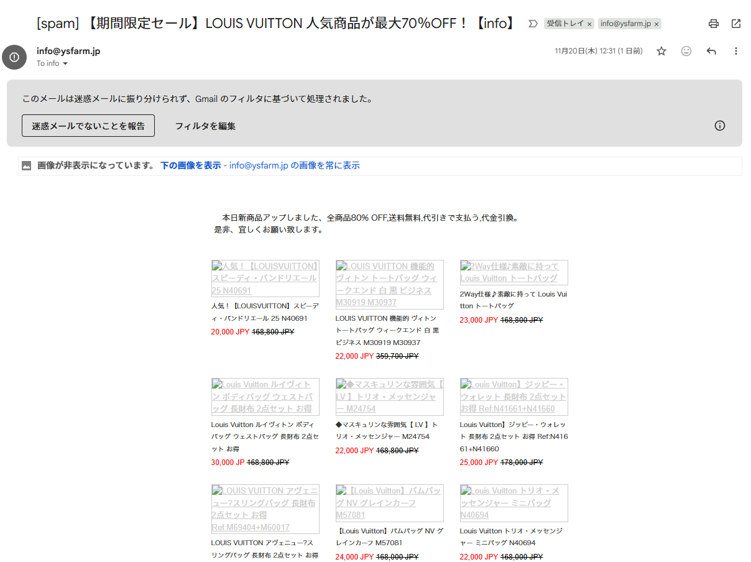The height and width of the screenshot is (562, 751).
Task: Click フィルタを編集 to edit filter
Action: pyautogui.click(x=205, y=126)
